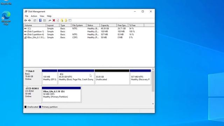Viewport: 224px width, 126px height.
Task: Click the CDFS file system cell
Action: (75, 37)
